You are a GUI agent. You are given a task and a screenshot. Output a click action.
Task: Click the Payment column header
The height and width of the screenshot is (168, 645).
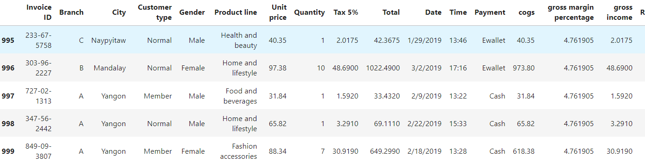[490, 12]
